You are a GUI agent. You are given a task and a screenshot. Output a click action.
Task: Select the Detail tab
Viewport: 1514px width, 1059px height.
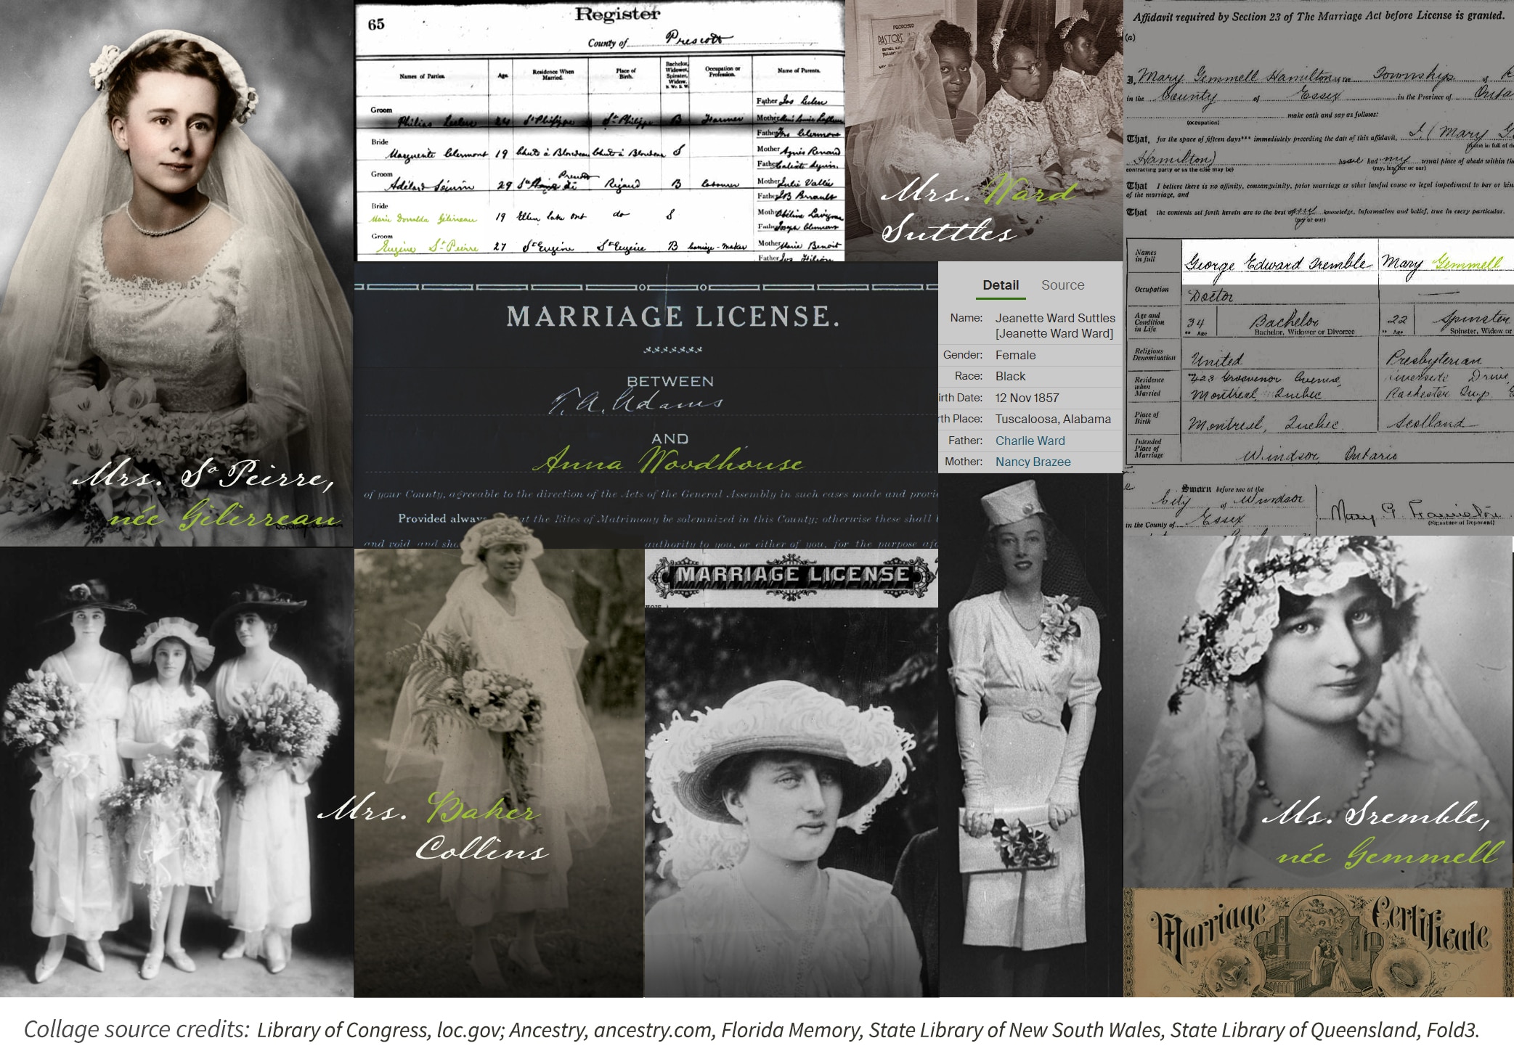click(1000, 285)
